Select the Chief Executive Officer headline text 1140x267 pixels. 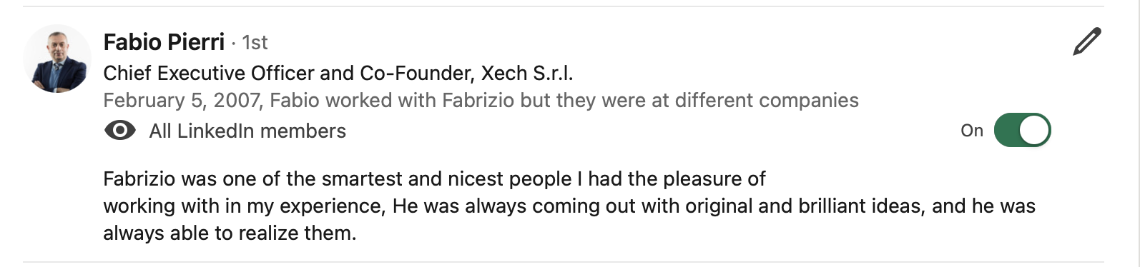[x=338, y=73]
